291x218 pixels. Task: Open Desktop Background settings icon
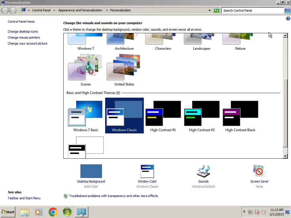point(91,171)
